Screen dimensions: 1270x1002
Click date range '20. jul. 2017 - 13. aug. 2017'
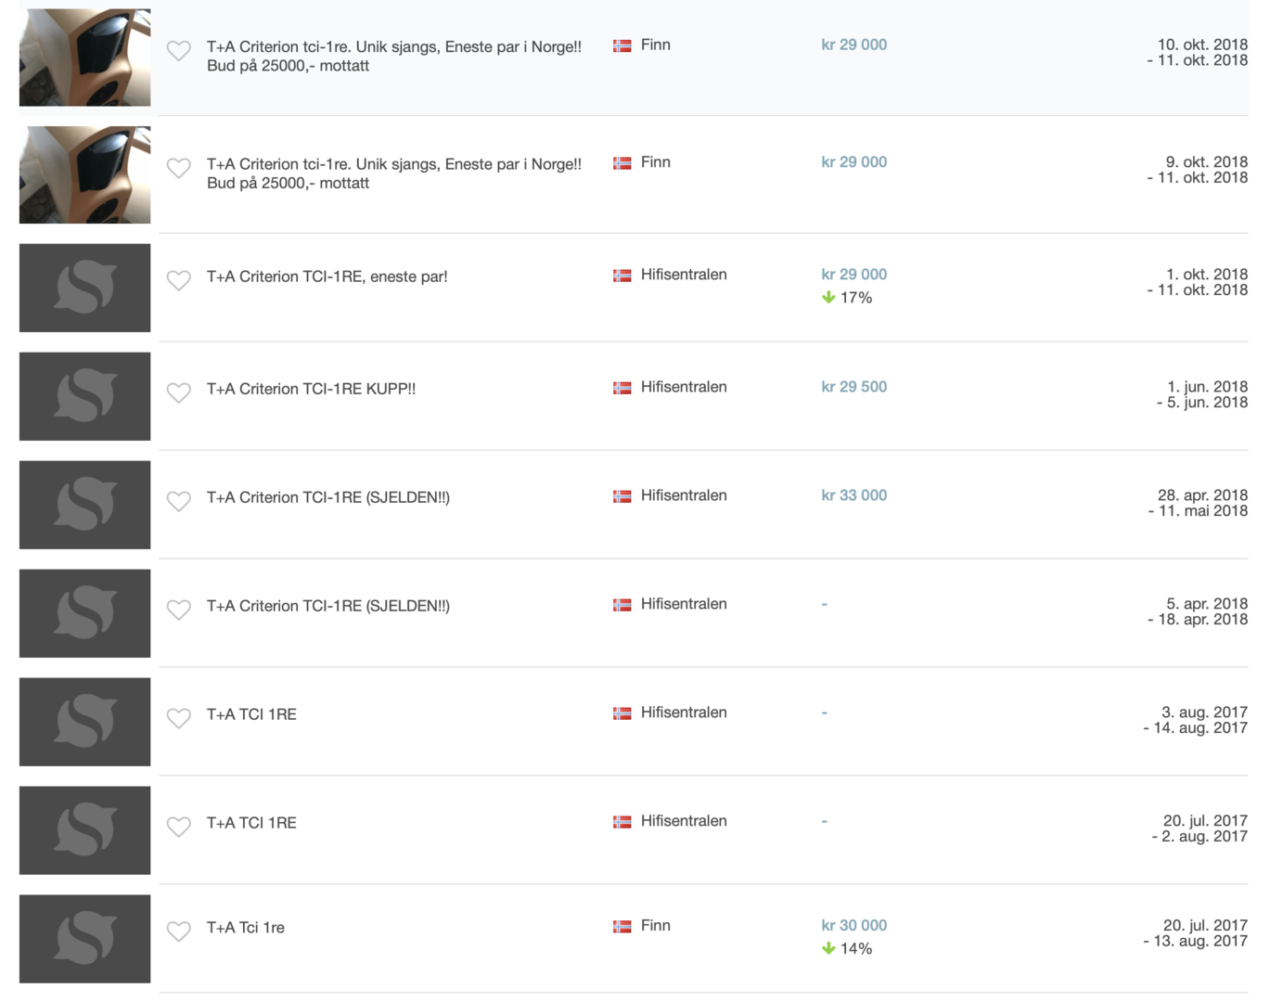coord(1196,933)
